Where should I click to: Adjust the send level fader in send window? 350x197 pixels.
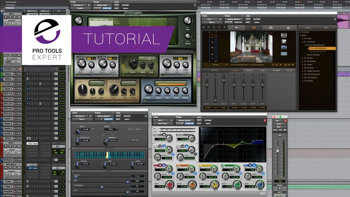point(277,150)
